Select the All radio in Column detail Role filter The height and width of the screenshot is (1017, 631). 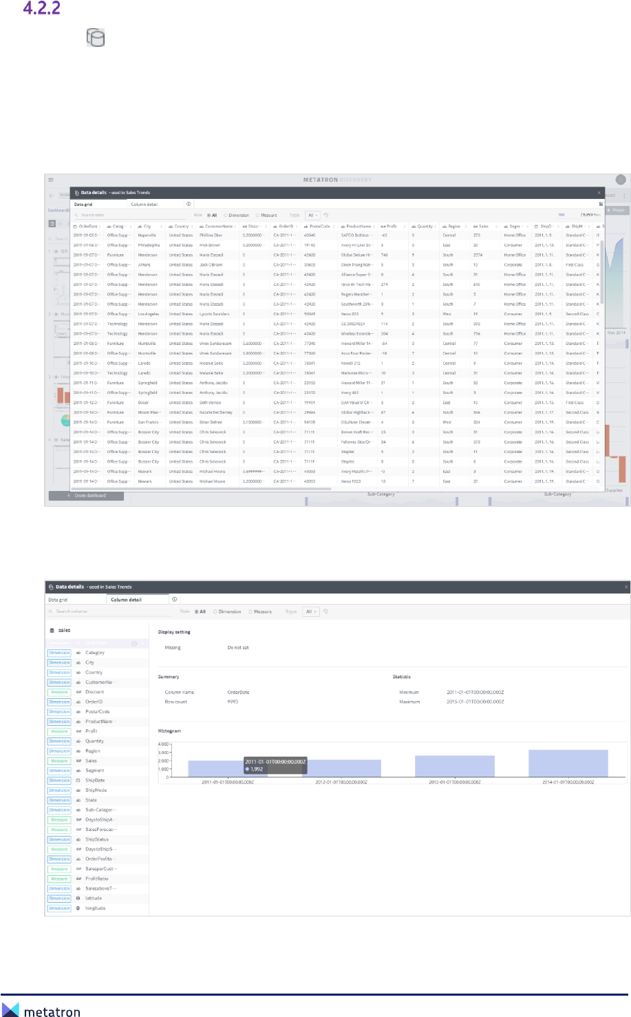coord(200,611)
